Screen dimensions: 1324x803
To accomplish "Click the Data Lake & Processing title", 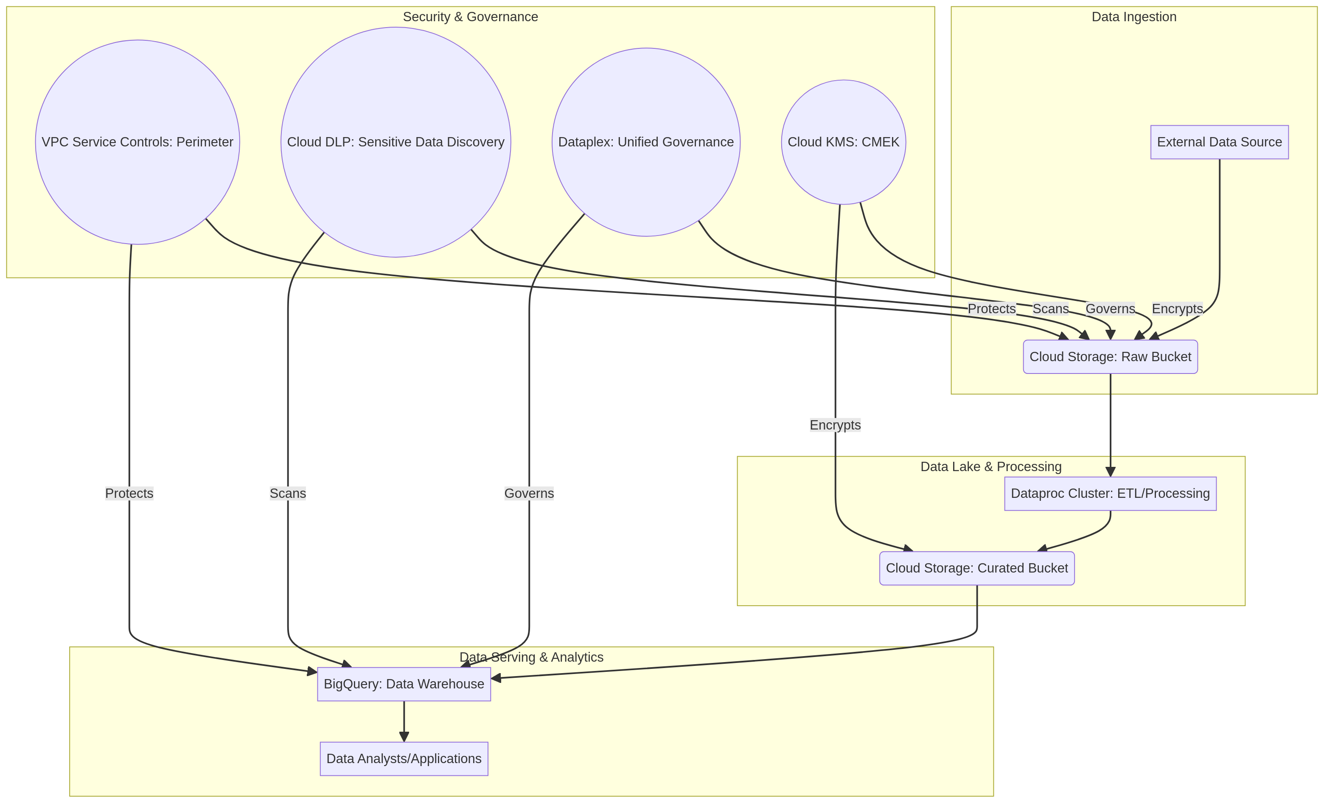I will [x=991, y=466].
